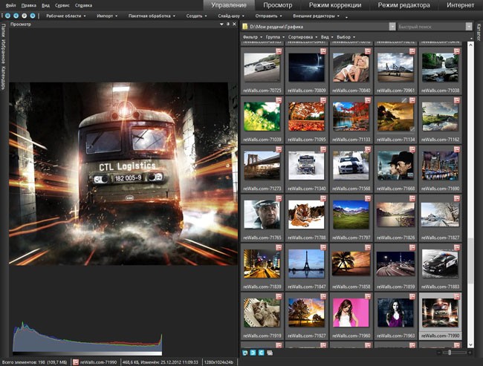Click the file-type badge on reWalls.com-71990 thumbnail
The width and height of the screenshot is (483, 366).
(x=456, y=298)
